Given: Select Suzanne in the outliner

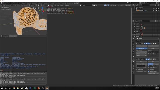Looking at the screenshot, I should [x=141, y=10].
